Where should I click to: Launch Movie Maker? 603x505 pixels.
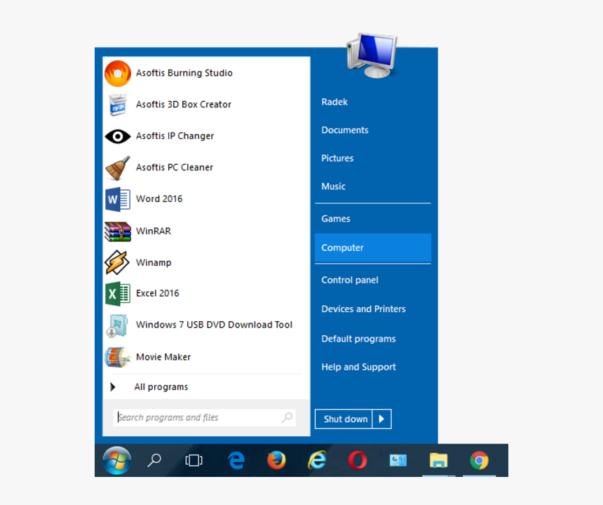tap(163, 357)
